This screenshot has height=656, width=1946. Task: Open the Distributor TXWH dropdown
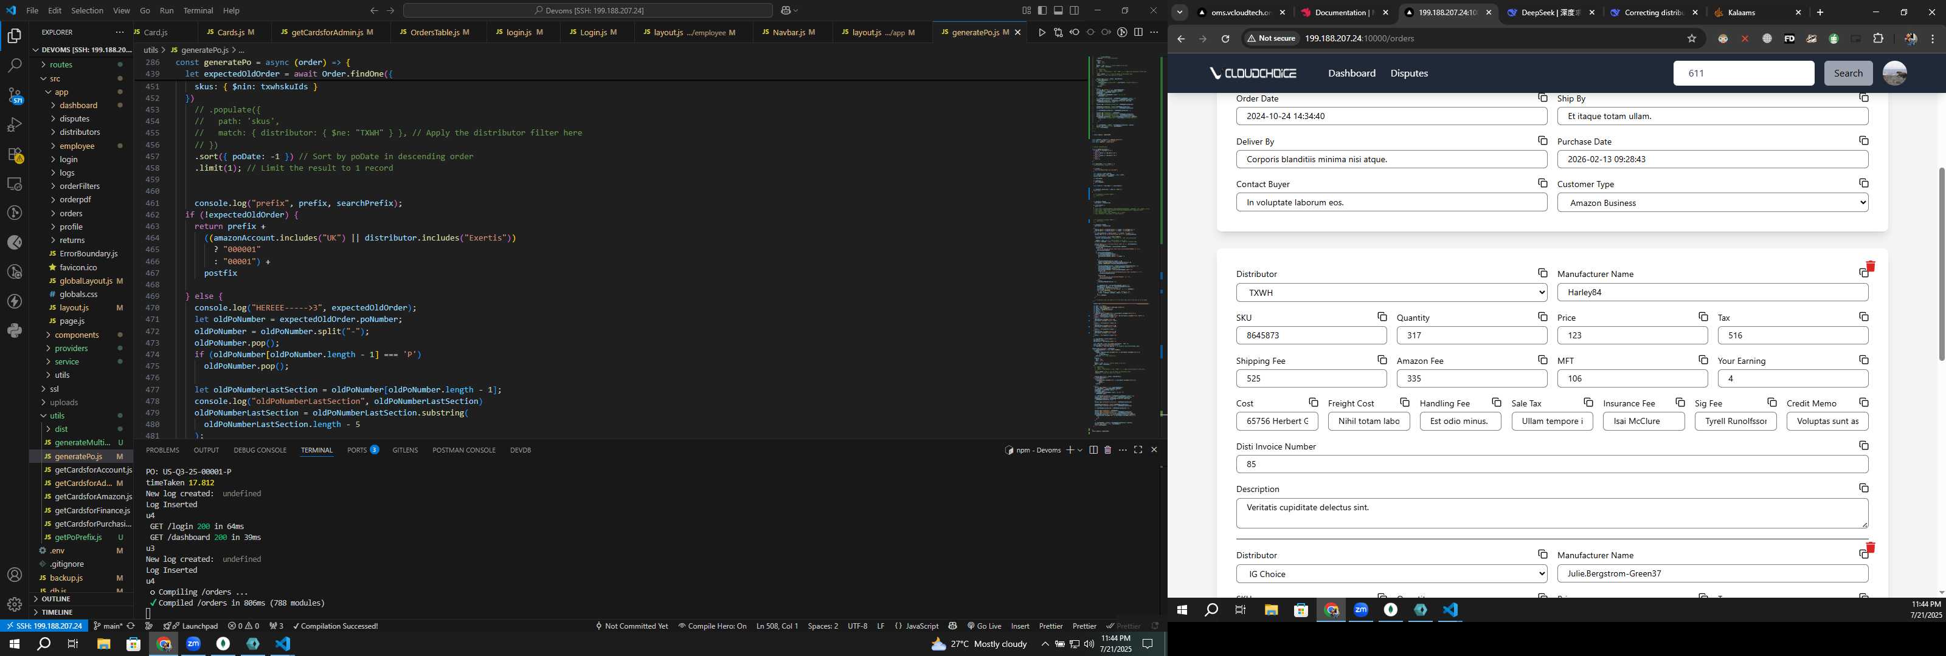coord(1391,292)
